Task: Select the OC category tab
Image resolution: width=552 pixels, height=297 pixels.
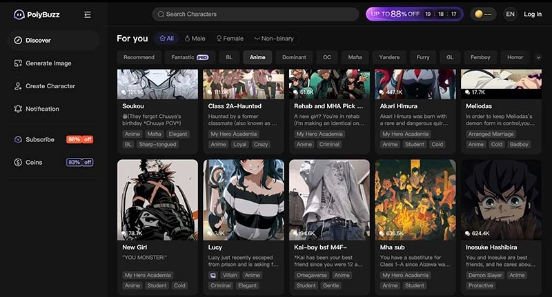Action: pyautogui.click(x=327, y=57)
